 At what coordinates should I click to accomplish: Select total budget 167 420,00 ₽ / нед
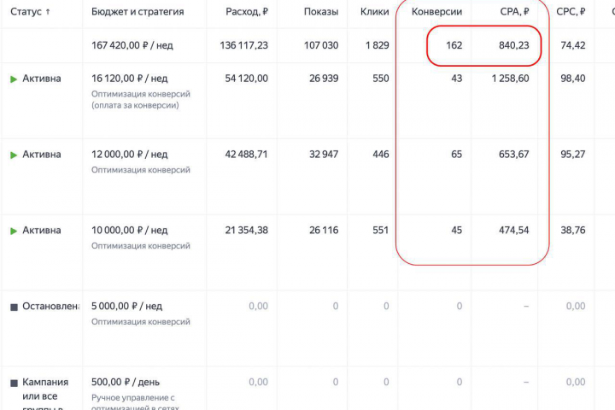click(132, 45)
